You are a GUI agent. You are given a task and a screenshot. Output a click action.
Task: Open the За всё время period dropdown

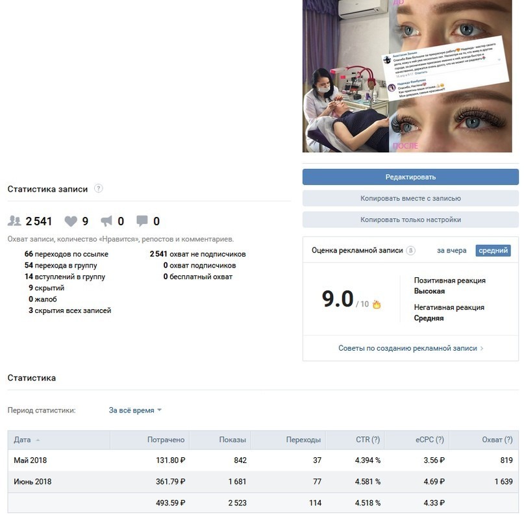(x=135, y=410)
